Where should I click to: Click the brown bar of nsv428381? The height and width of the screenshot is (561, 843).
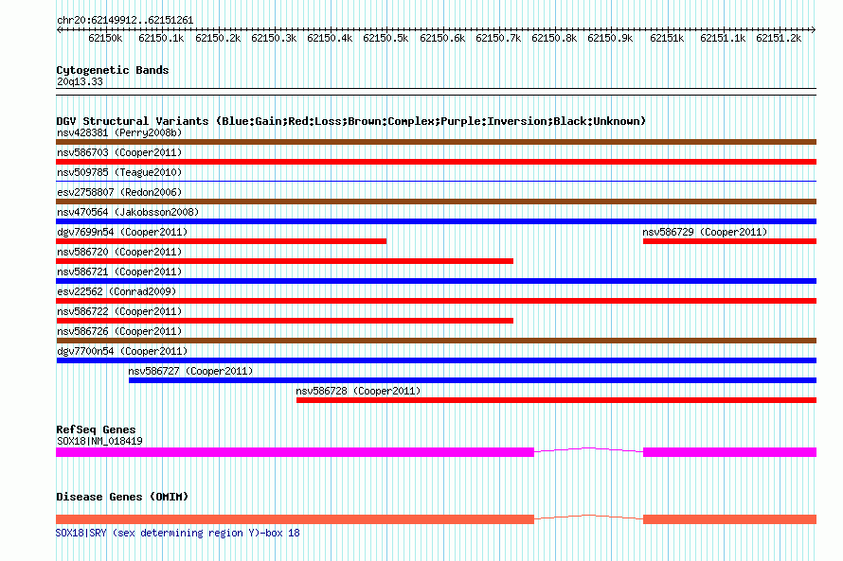(436, 142)
